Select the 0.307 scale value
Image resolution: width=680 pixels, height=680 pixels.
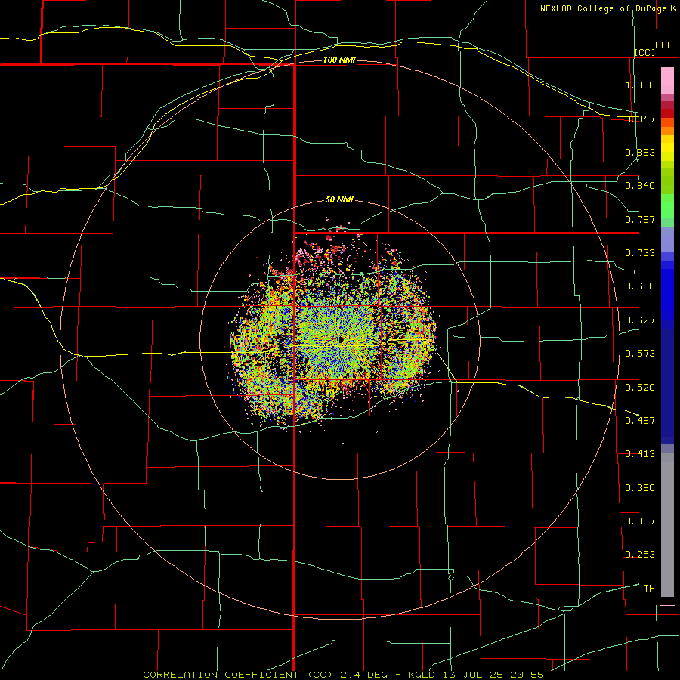point(640,521)
